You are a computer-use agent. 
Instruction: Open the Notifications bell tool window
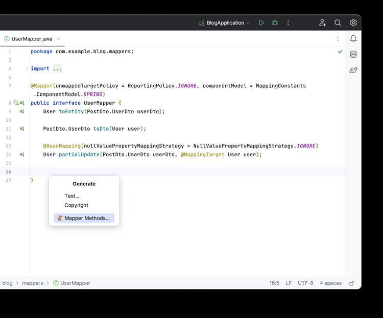tap(353, 39)
